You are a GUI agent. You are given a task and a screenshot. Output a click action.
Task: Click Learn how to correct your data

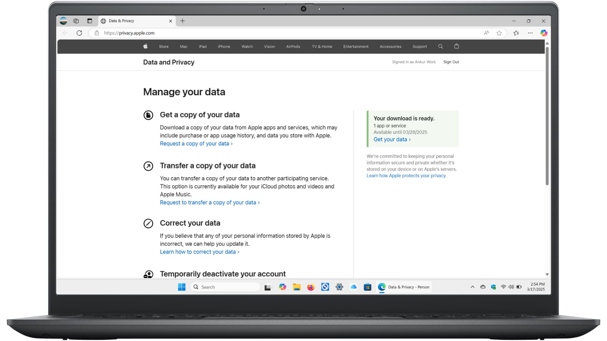(x=199, y=252)
